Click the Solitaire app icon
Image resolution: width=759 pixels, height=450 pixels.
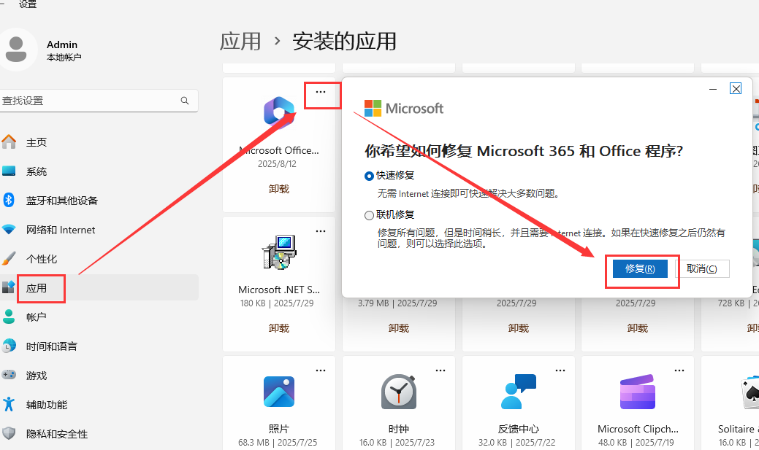click(x=751, y=392)
